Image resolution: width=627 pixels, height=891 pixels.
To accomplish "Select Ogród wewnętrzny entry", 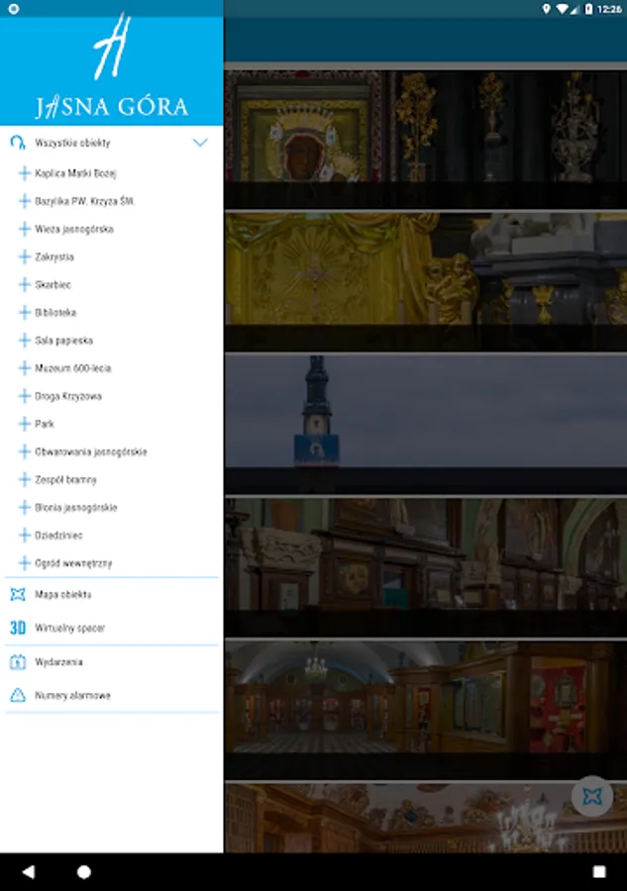I will pos(73,563).
